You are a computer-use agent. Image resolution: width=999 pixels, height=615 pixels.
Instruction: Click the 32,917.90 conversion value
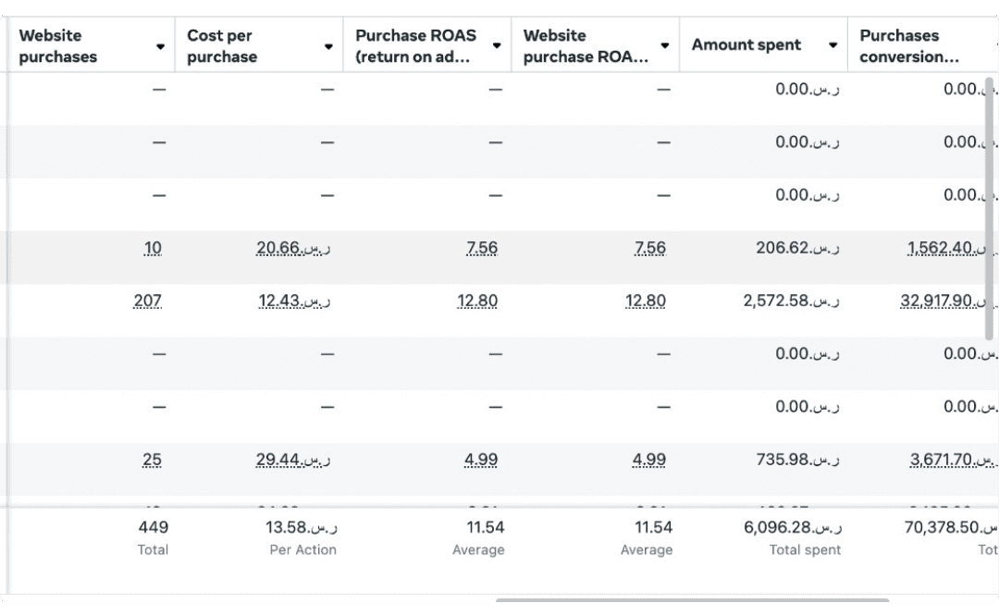pos(946,301)
